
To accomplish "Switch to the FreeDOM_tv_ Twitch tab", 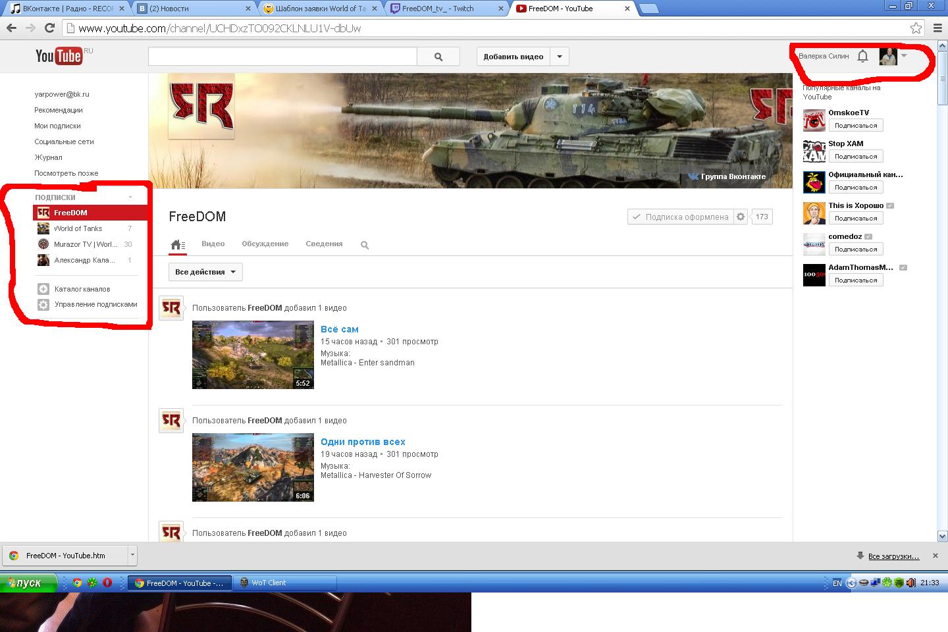I will coord(446,9).
